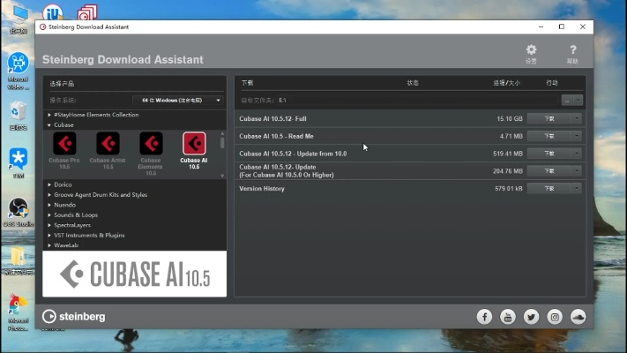Open dropdown arrow beside Read Me download button
The height and width of the screenshot is (353, 627).
pos(577,136)
